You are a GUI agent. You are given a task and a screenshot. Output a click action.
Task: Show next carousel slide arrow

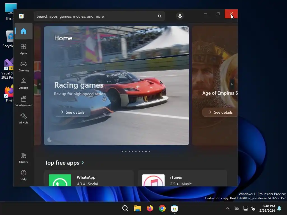click(232, 84)
